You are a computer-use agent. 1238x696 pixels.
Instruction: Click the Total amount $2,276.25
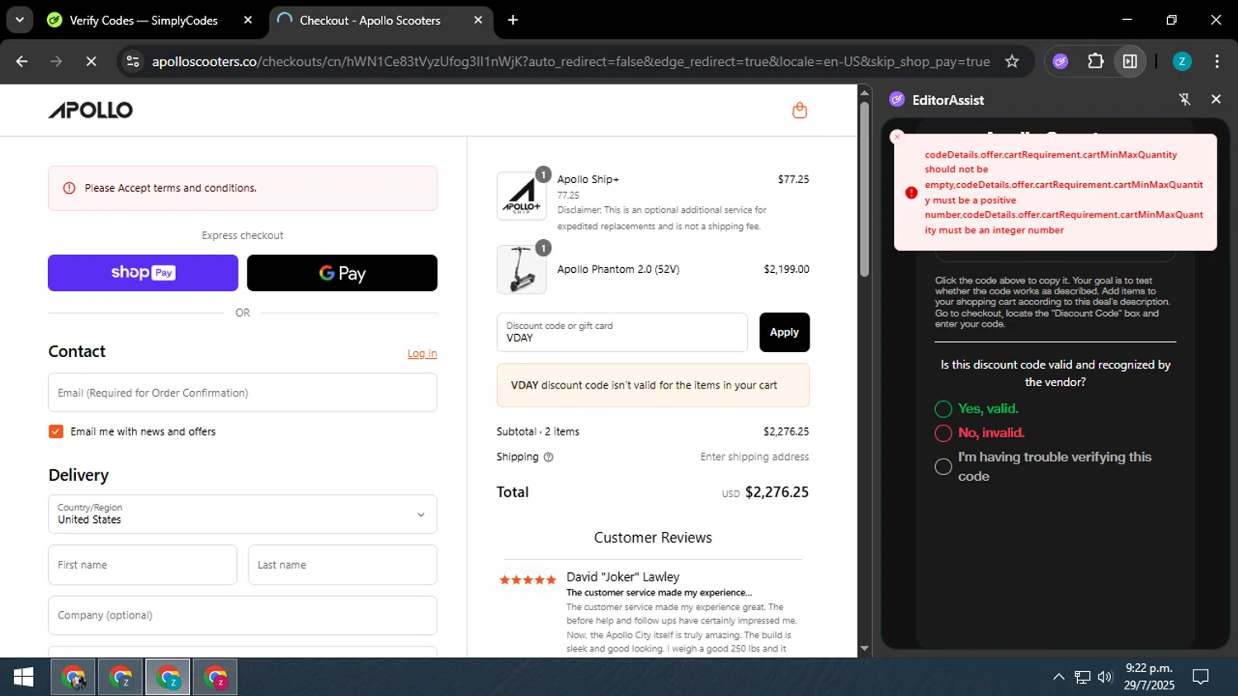[777, 492]
